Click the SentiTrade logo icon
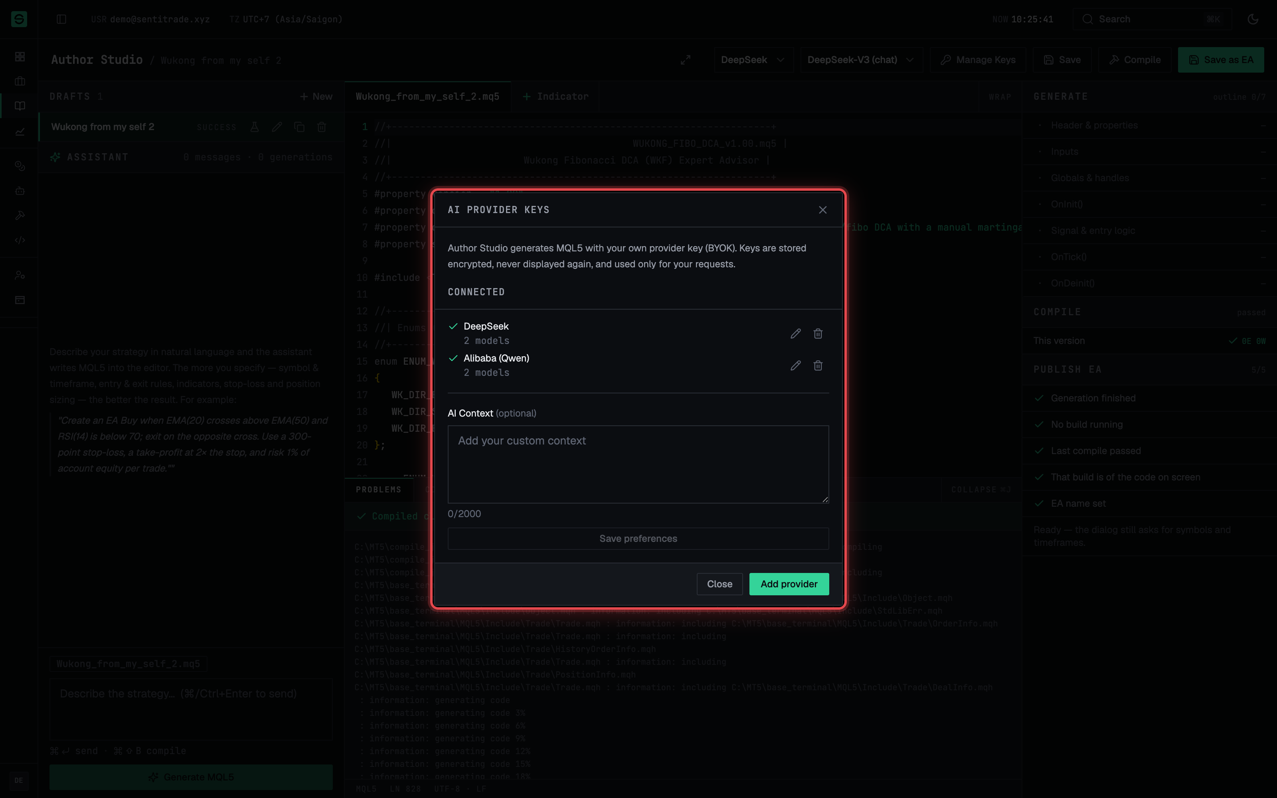1277x798 pixels. (19, 19)
